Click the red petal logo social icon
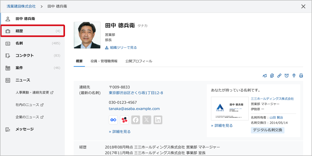The image size is (312, 156). point(124,120)
